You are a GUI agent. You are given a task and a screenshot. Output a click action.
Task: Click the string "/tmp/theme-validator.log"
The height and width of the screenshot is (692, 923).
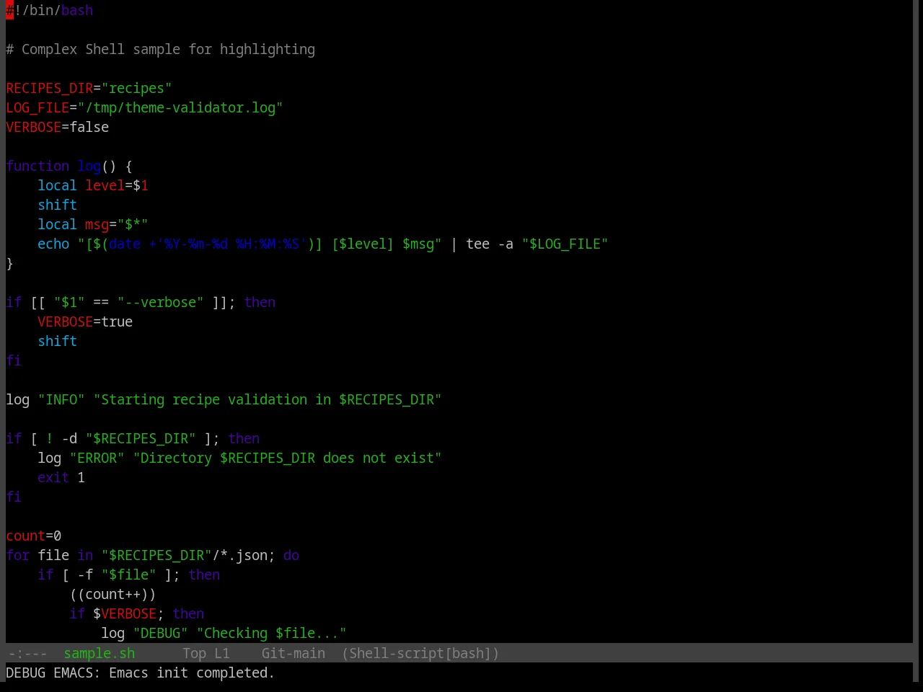click(180, 107)
